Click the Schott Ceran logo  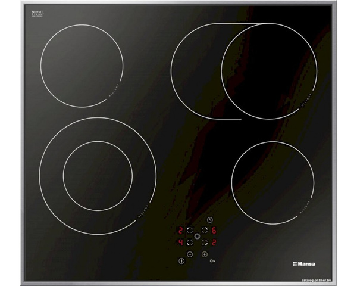coord(37,13)
